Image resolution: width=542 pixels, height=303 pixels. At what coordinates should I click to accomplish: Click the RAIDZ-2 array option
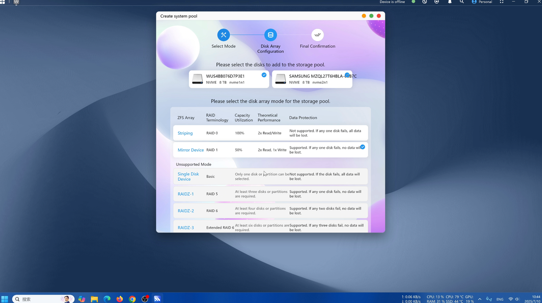[185, 211]
